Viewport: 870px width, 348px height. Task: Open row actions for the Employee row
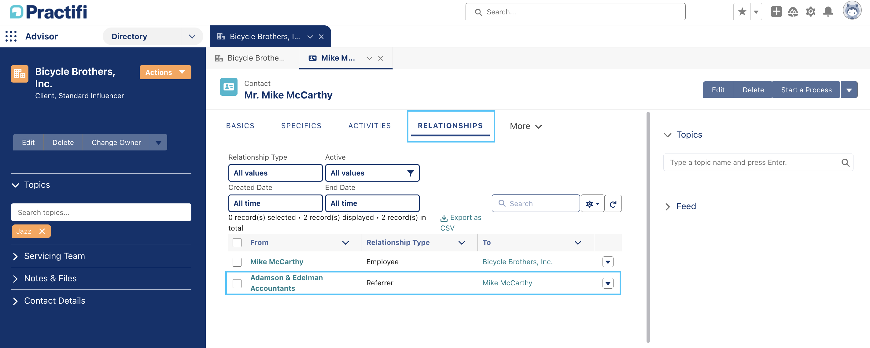(608, 262)
